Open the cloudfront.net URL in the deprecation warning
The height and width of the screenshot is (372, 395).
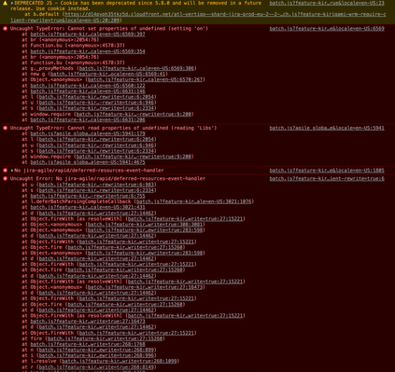click(198, 17)
